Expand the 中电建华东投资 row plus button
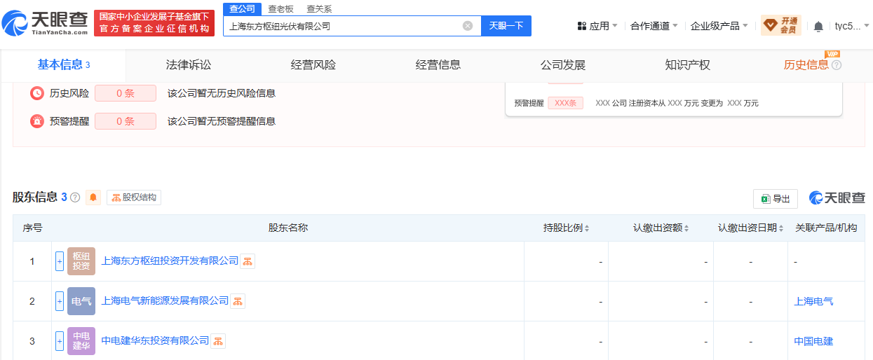873x360 pixels. pos(60,341)
